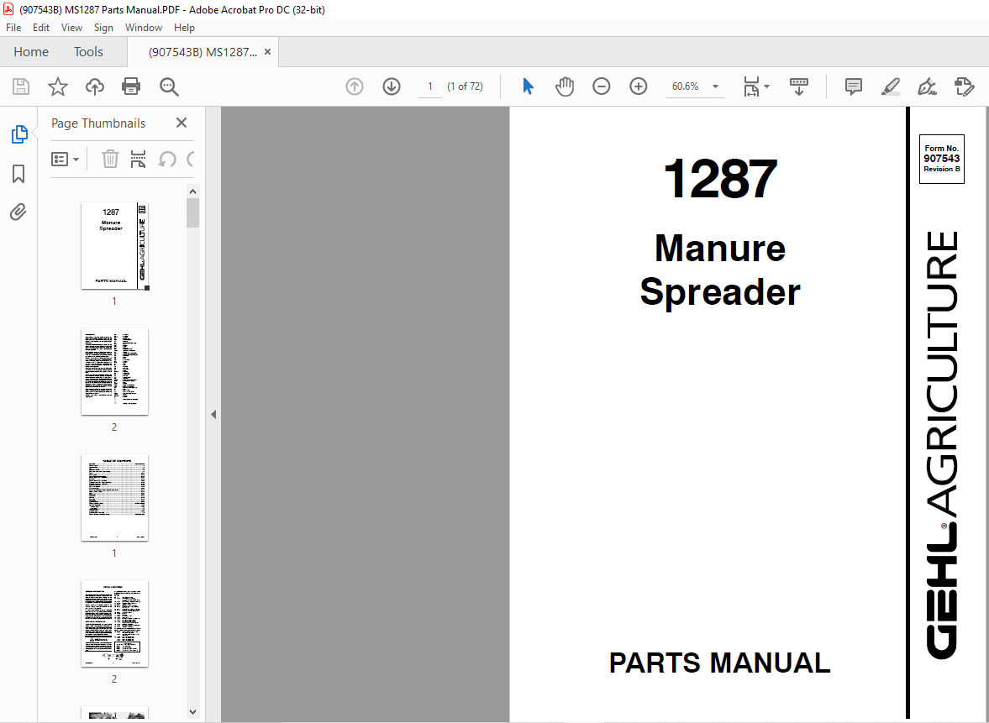The width and height of the screenshot is (989, 723).
Task: Open thumbnails Options dropdown
Action: coord(65,159)
